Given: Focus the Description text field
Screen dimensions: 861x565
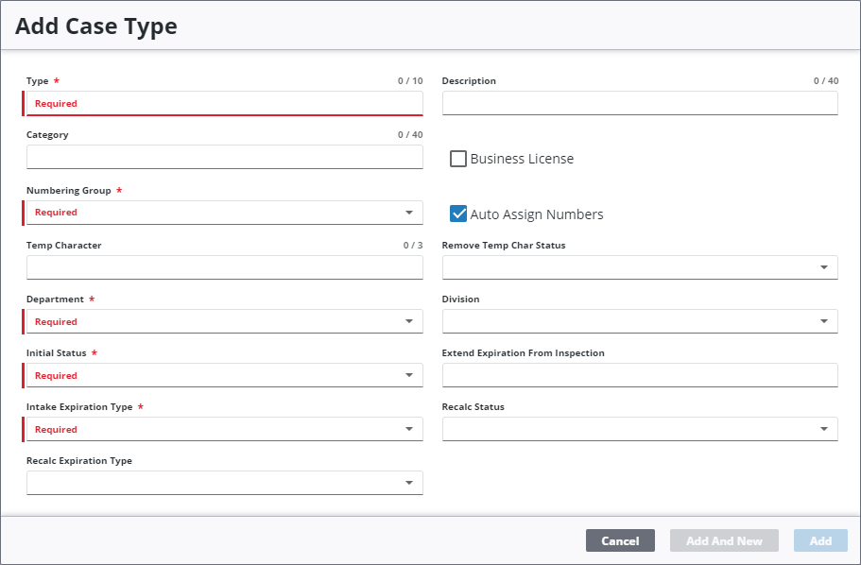Looking at the screenshot, I should (640, 103).
